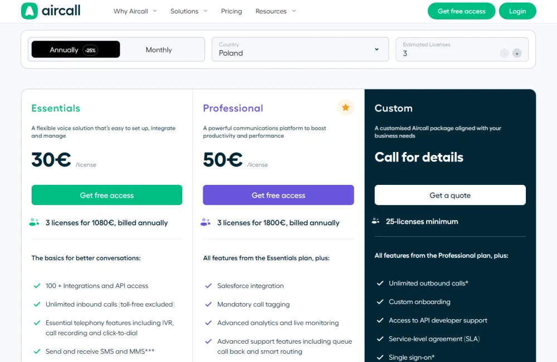Click the Login button
This screenshot has width=557, height=362.
click(x=517, y=11)
